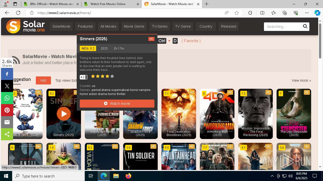The height and width of the screenshot is (181, 323).
Task: Open Favorites list icon
Action: point(274,13)
